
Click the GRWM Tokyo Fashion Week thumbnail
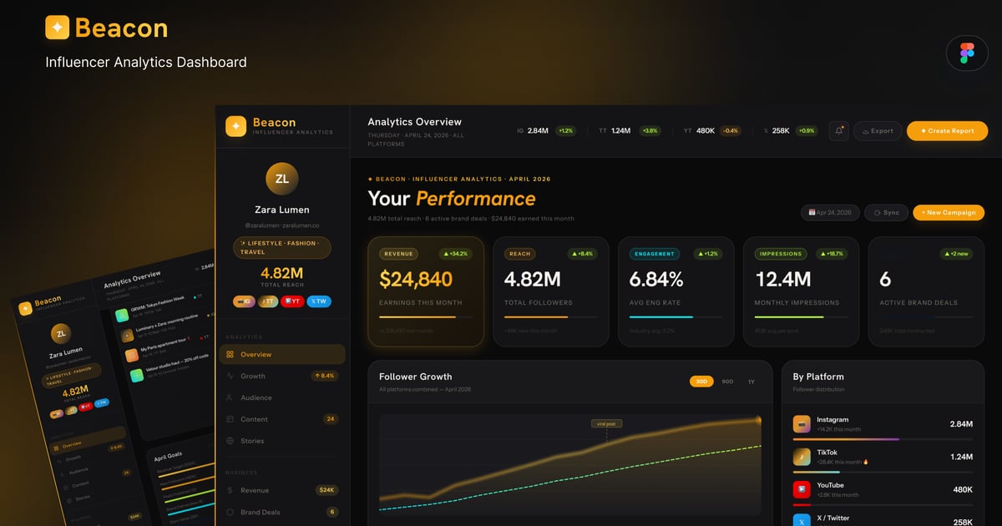tap(122, 315)
